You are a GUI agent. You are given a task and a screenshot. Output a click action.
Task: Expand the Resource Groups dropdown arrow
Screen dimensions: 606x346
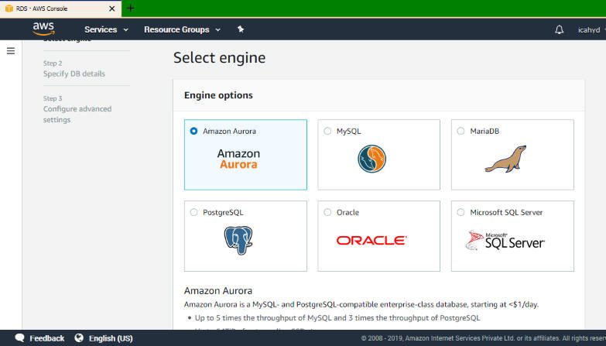tap(218, 29)
